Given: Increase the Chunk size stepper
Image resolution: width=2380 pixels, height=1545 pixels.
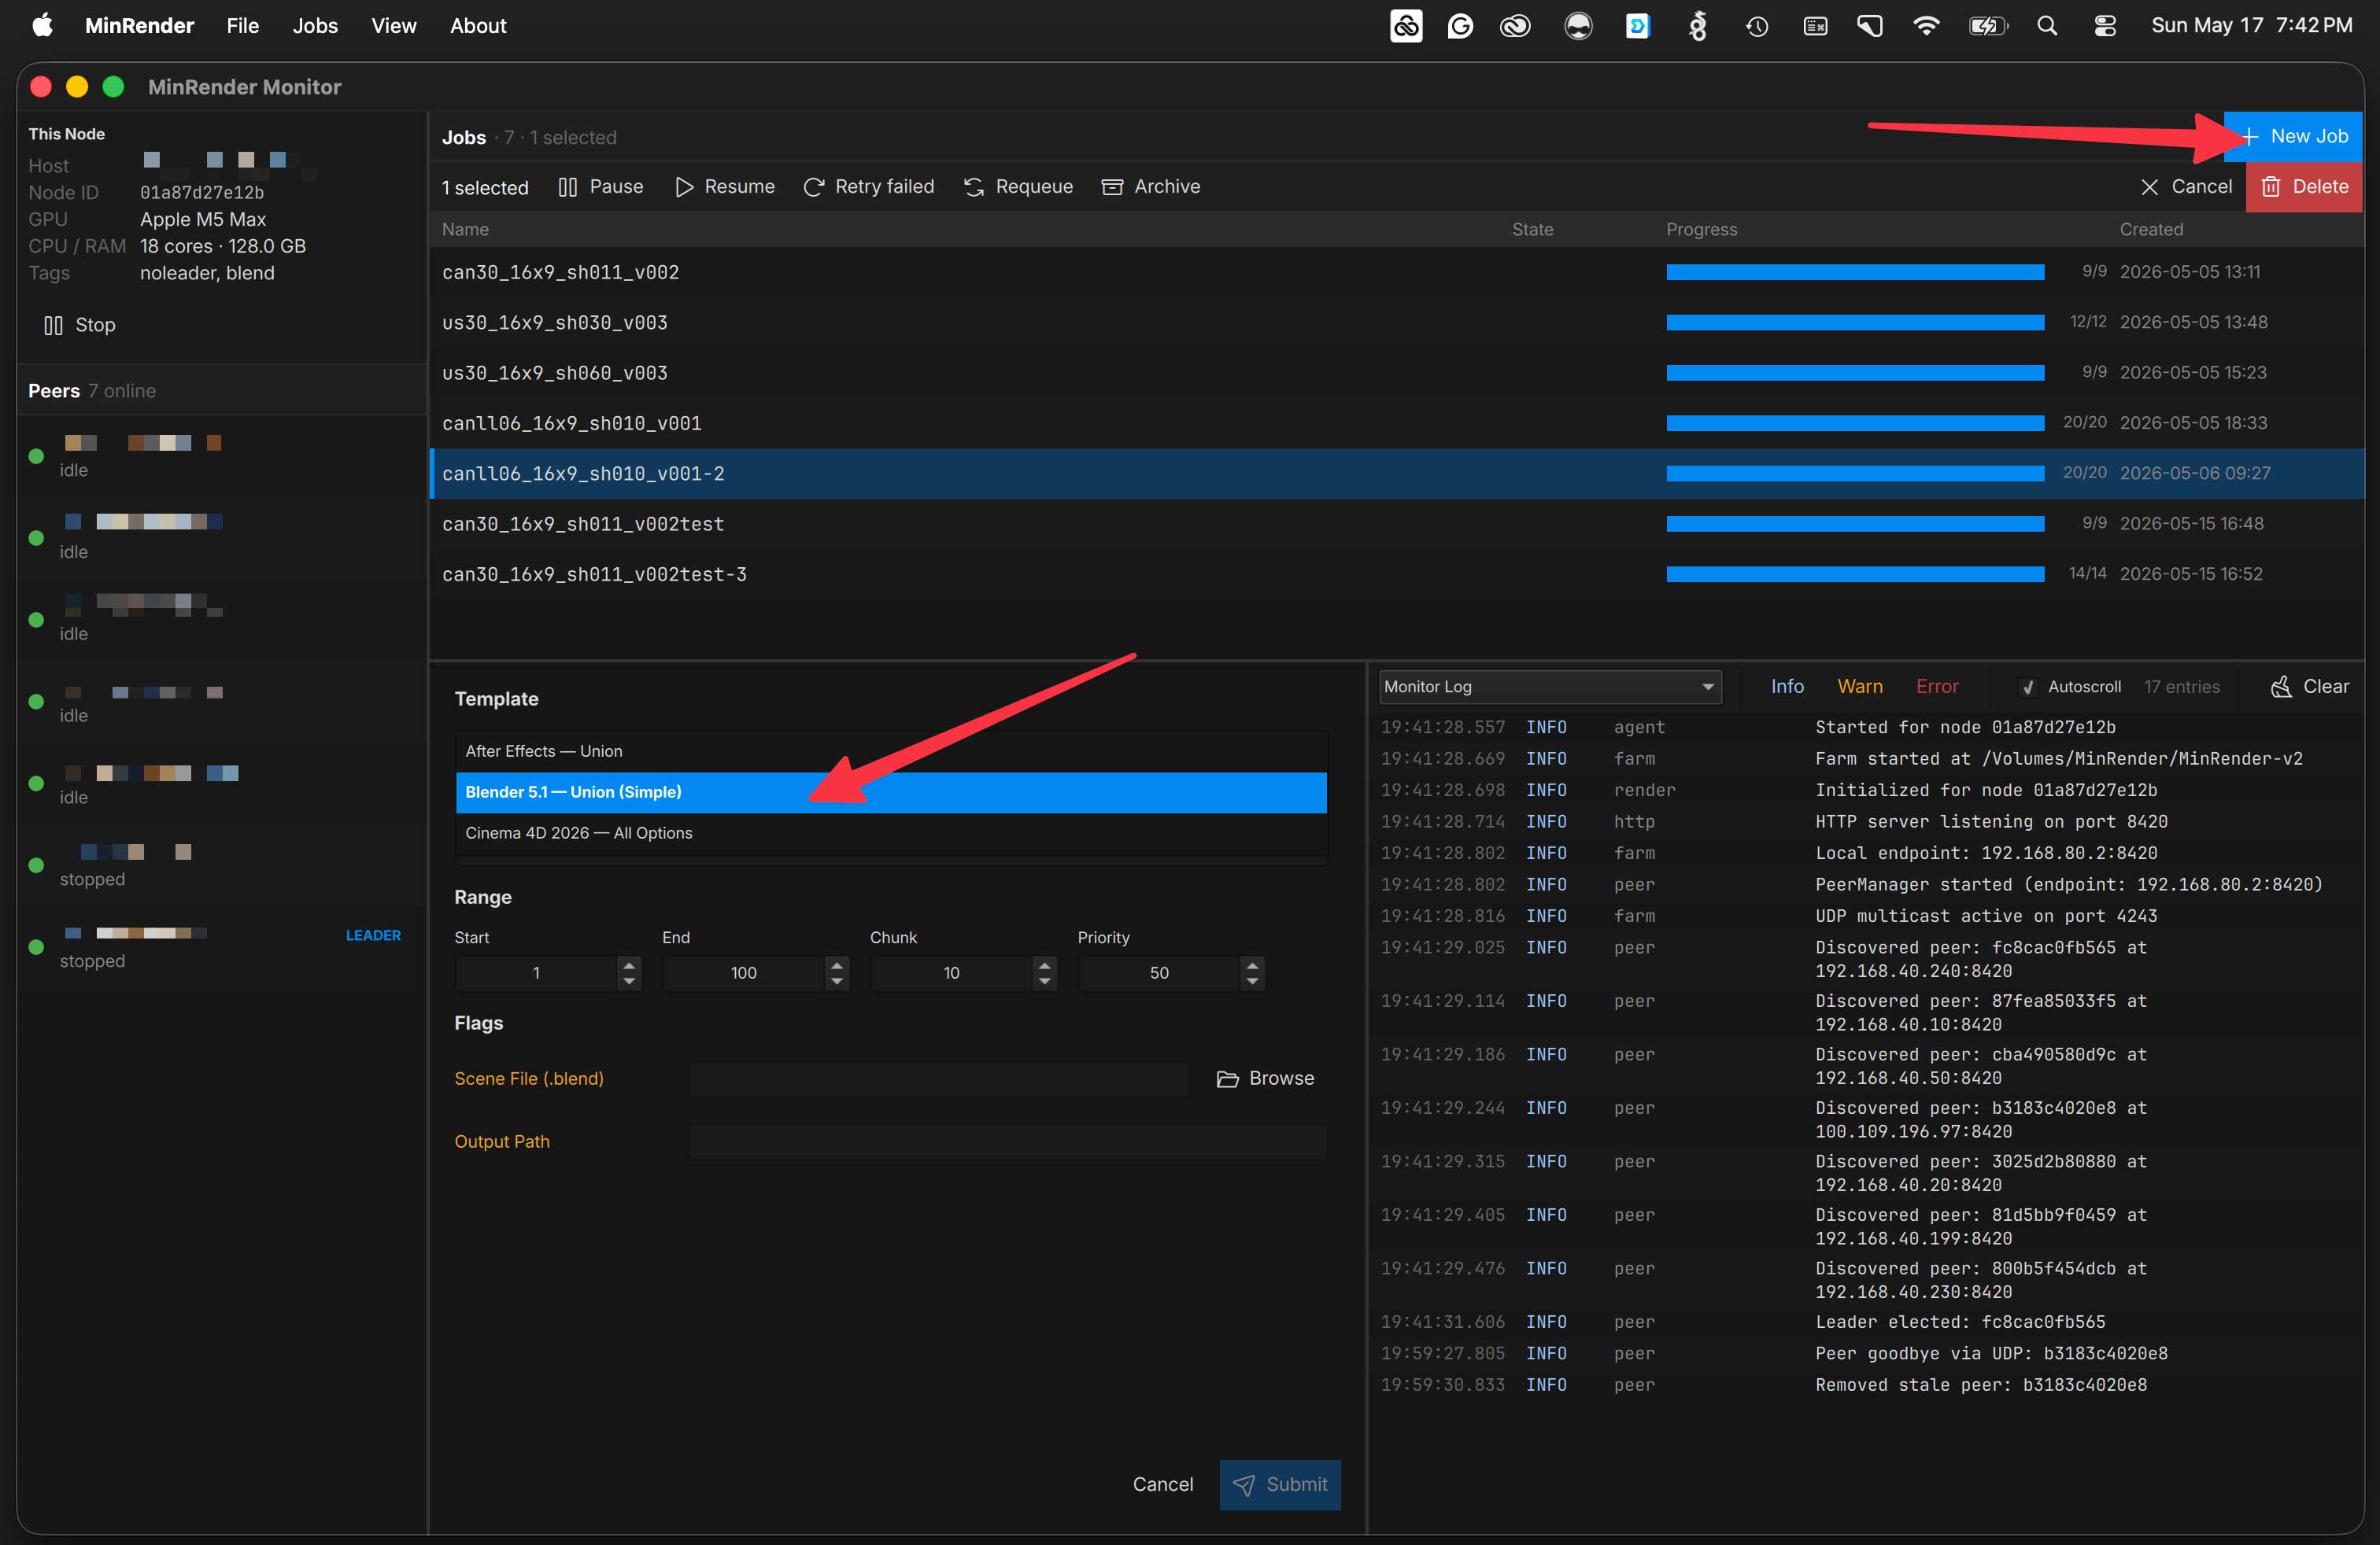Looking at the screenshot, I should [1045, 964].
